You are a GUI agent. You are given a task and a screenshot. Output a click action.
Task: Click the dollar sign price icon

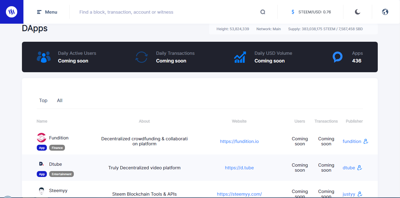click(293, 12)
